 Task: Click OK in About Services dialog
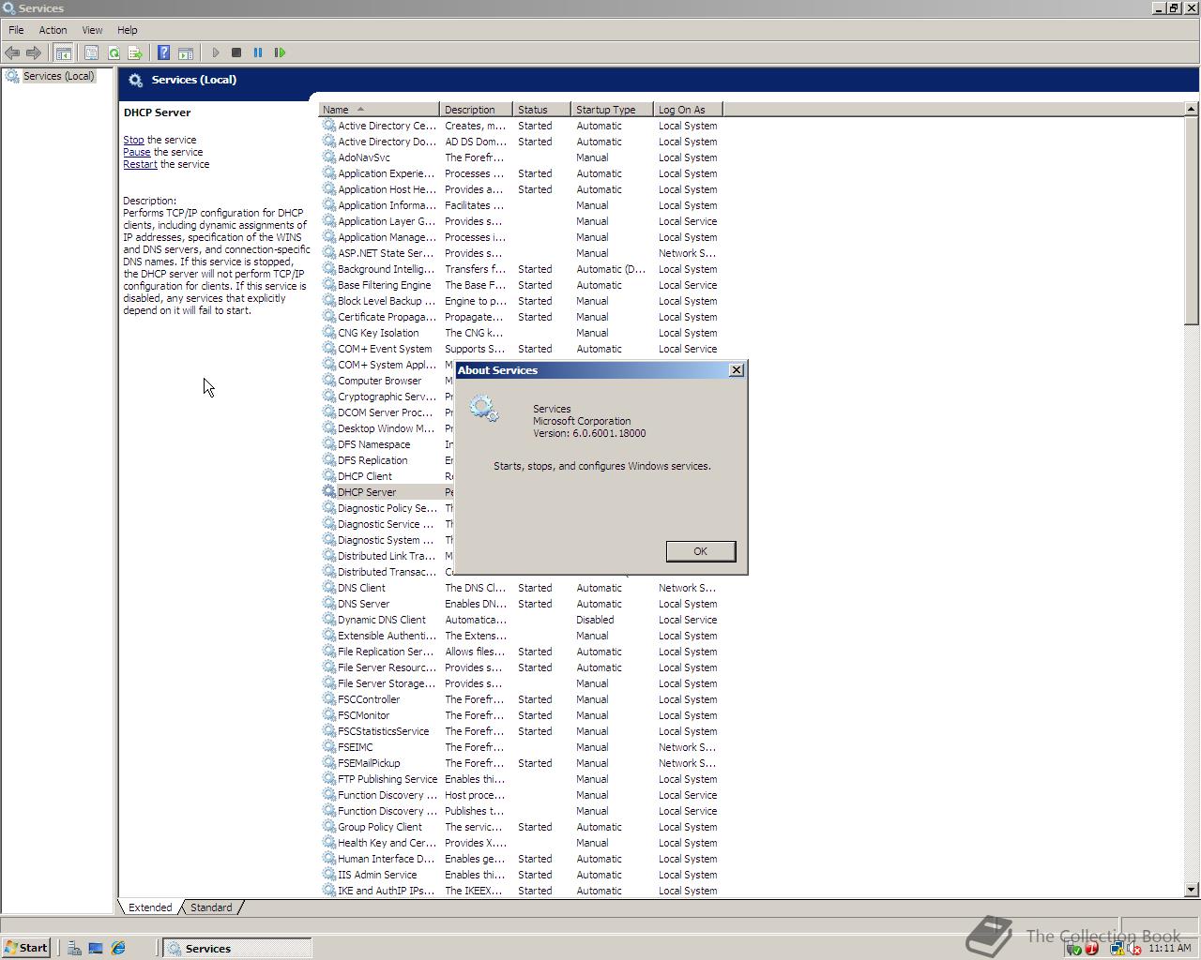(x=700, y=551)
